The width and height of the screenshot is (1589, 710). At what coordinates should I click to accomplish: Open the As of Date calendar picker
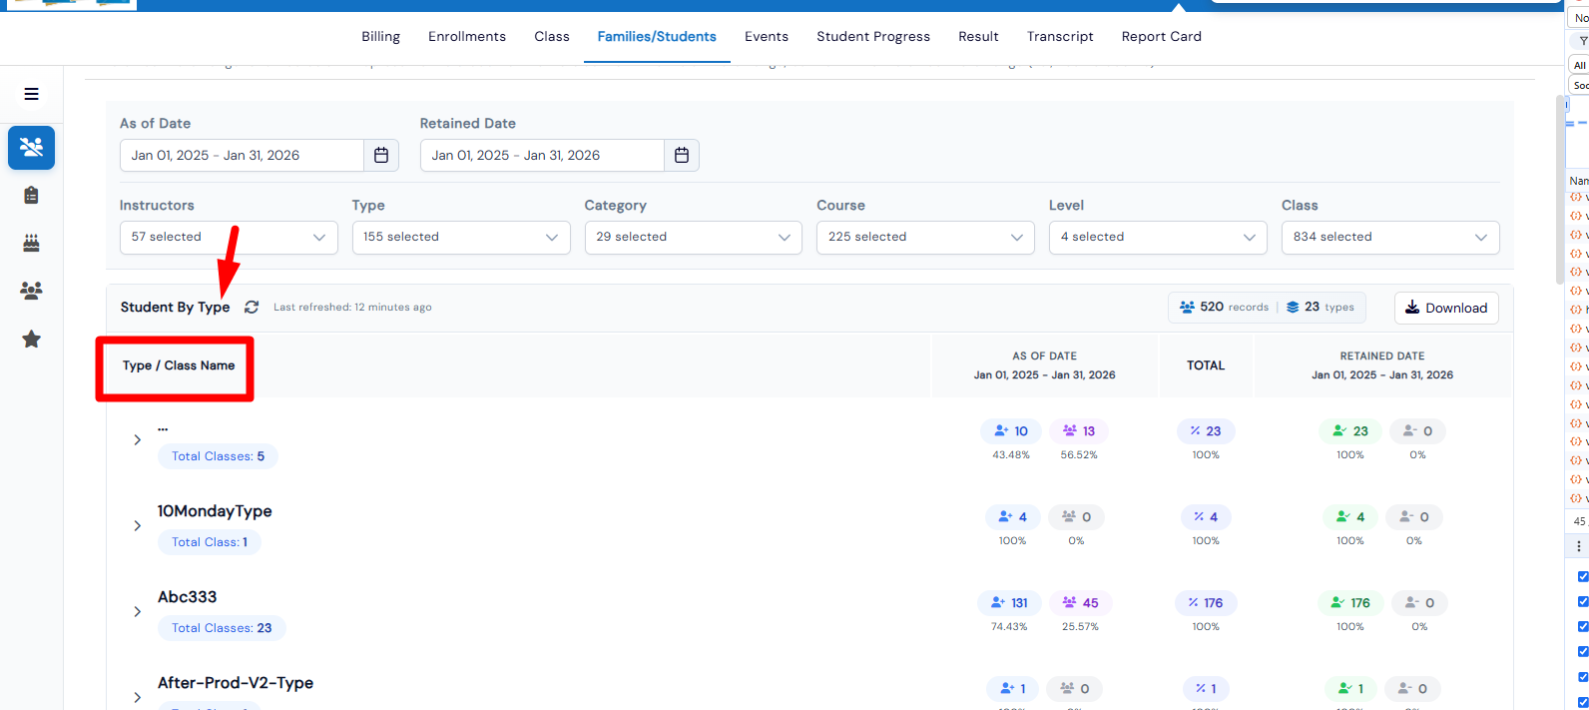pos(381,155)
